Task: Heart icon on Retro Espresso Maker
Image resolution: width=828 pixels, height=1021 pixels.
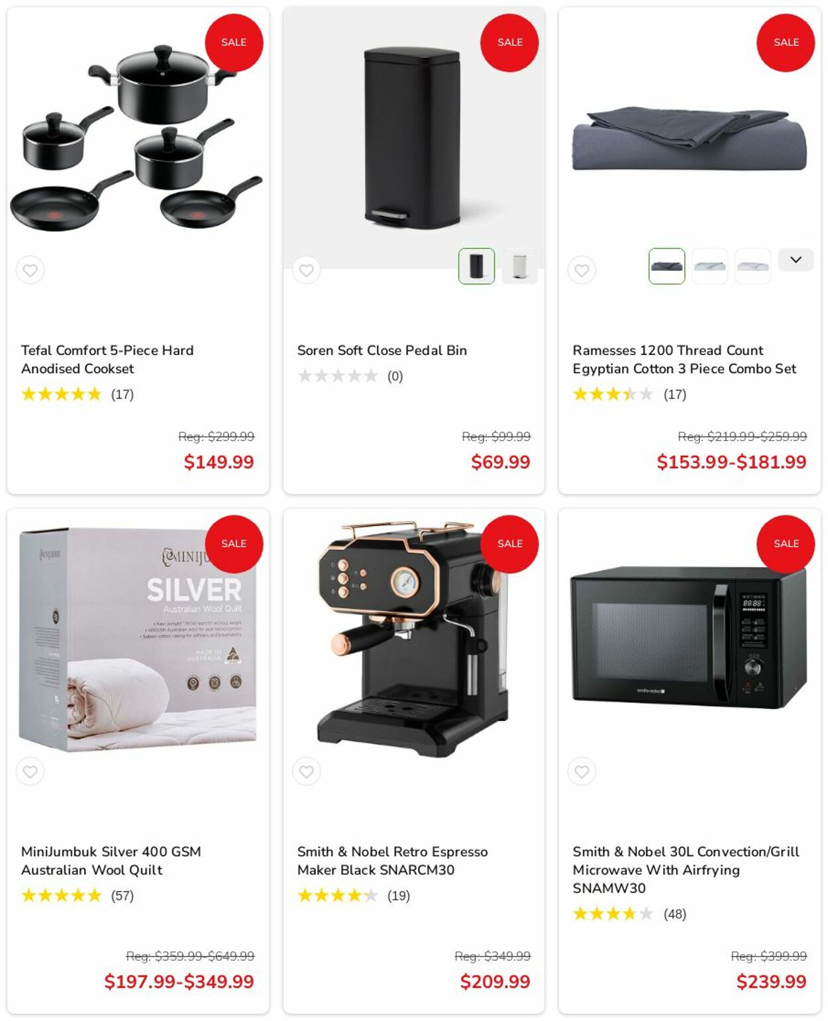Action: (306, 771)
